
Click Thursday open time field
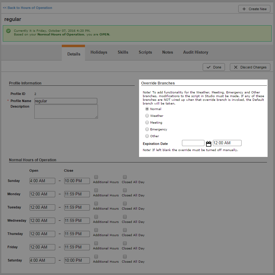coord(42,234)
